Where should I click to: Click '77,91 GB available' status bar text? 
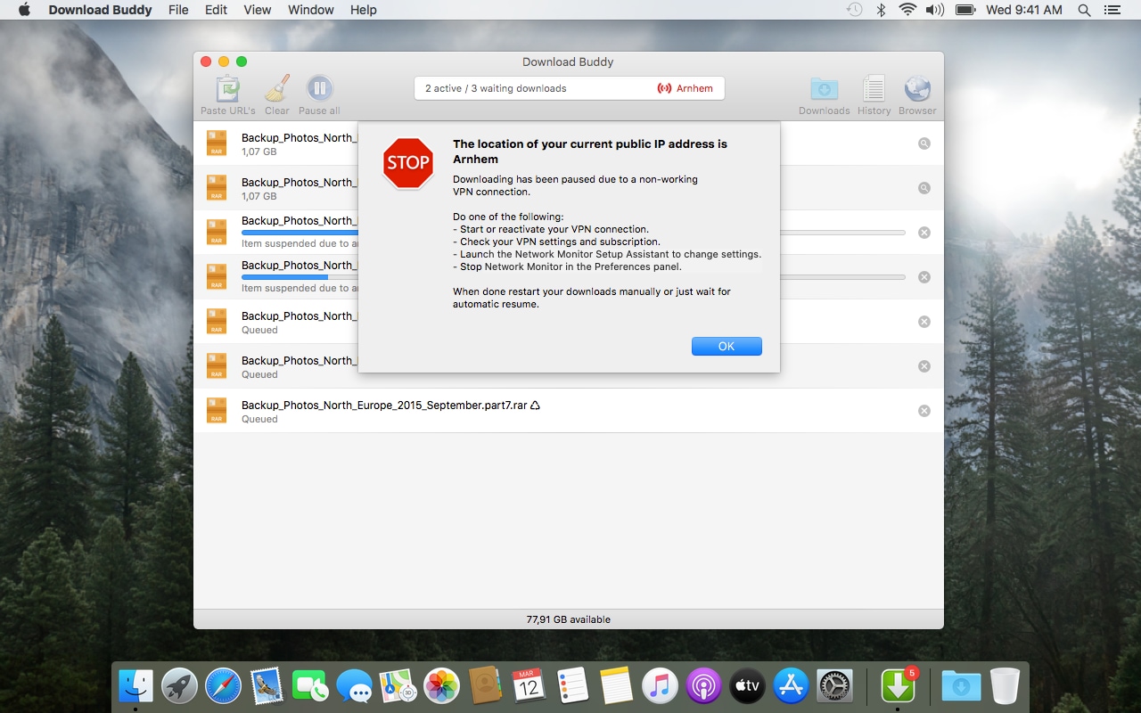pyautogui.click(x=569, y=619)
